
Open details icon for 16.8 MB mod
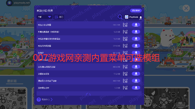[125, 32]
